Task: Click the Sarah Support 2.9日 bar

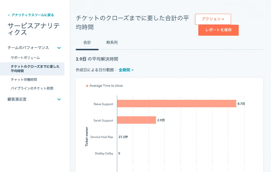Action: [x=137, y=120]
